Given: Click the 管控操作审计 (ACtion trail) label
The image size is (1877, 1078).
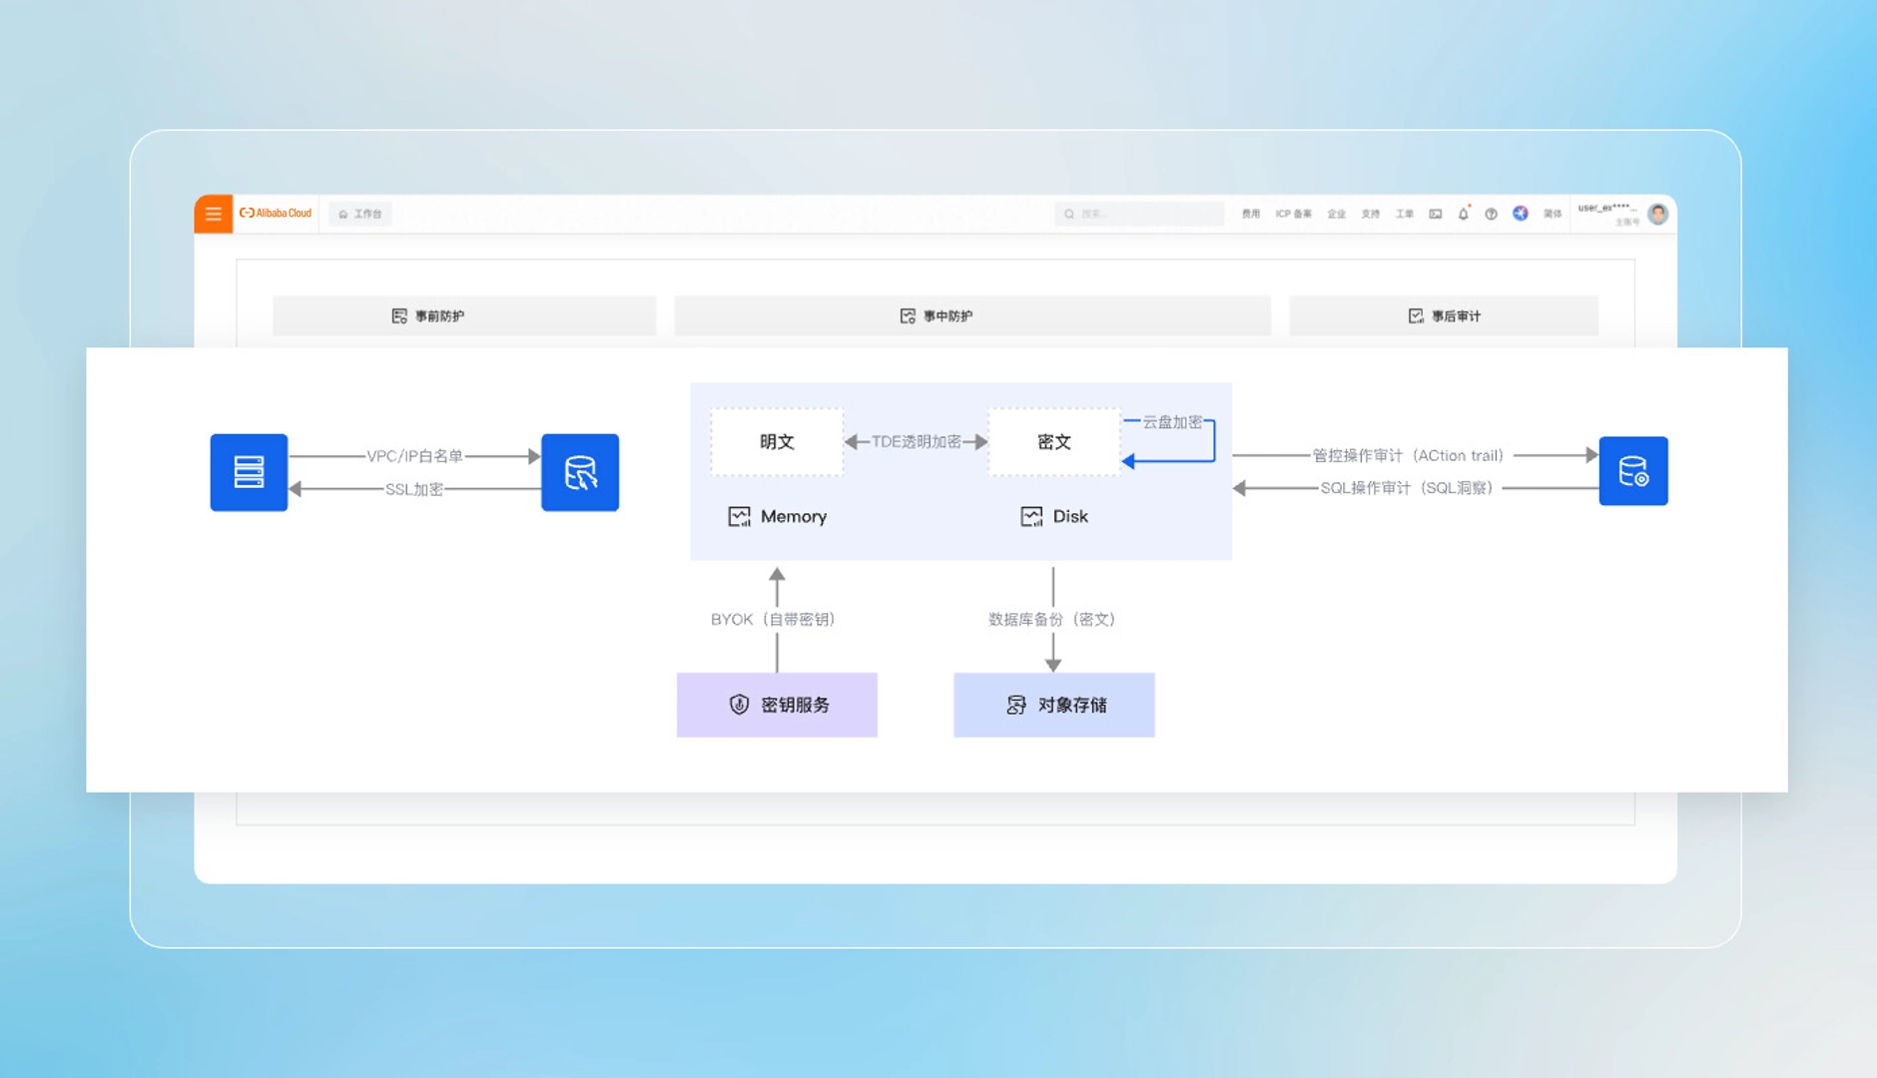Looking at the screenshot, I should (1408, 455).
